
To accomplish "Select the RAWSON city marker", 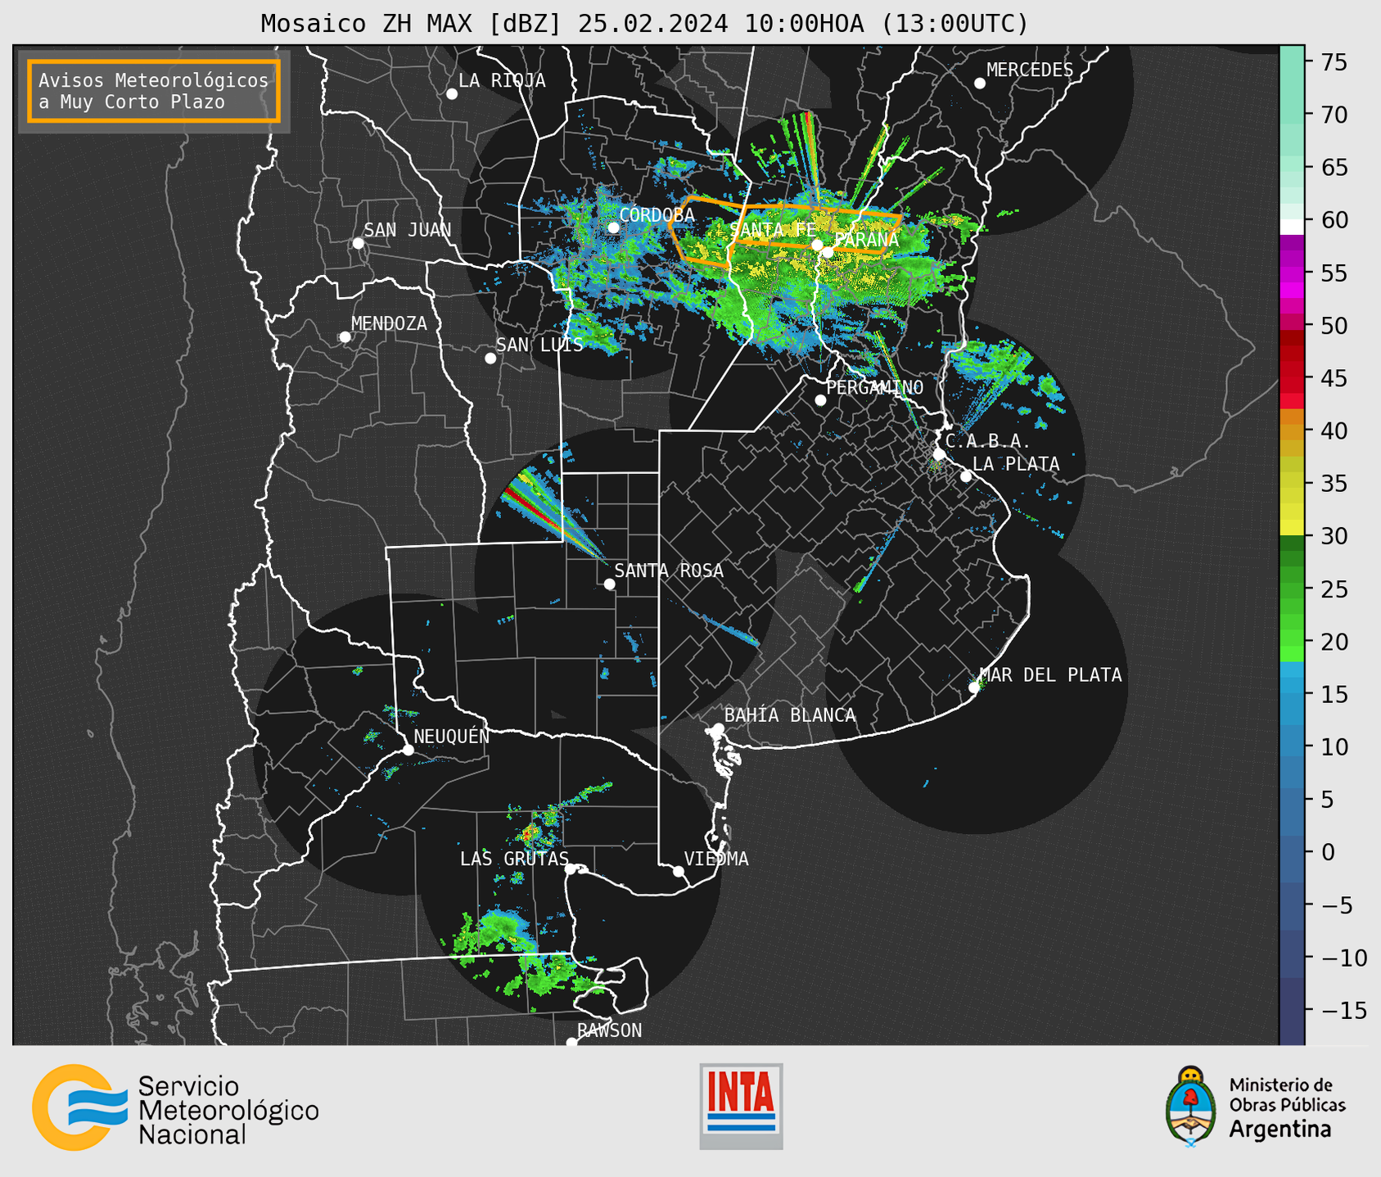I will click(x=571, y=1043).
